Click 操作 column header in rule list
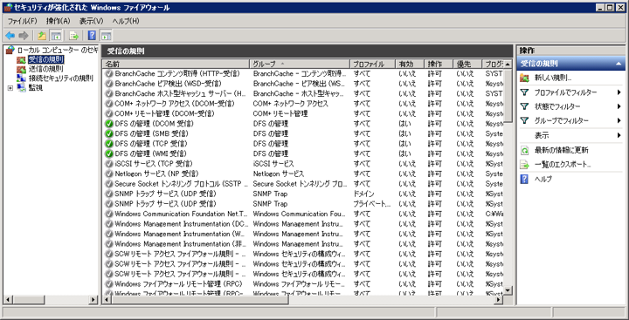629x320 pixels. point(439,64)
